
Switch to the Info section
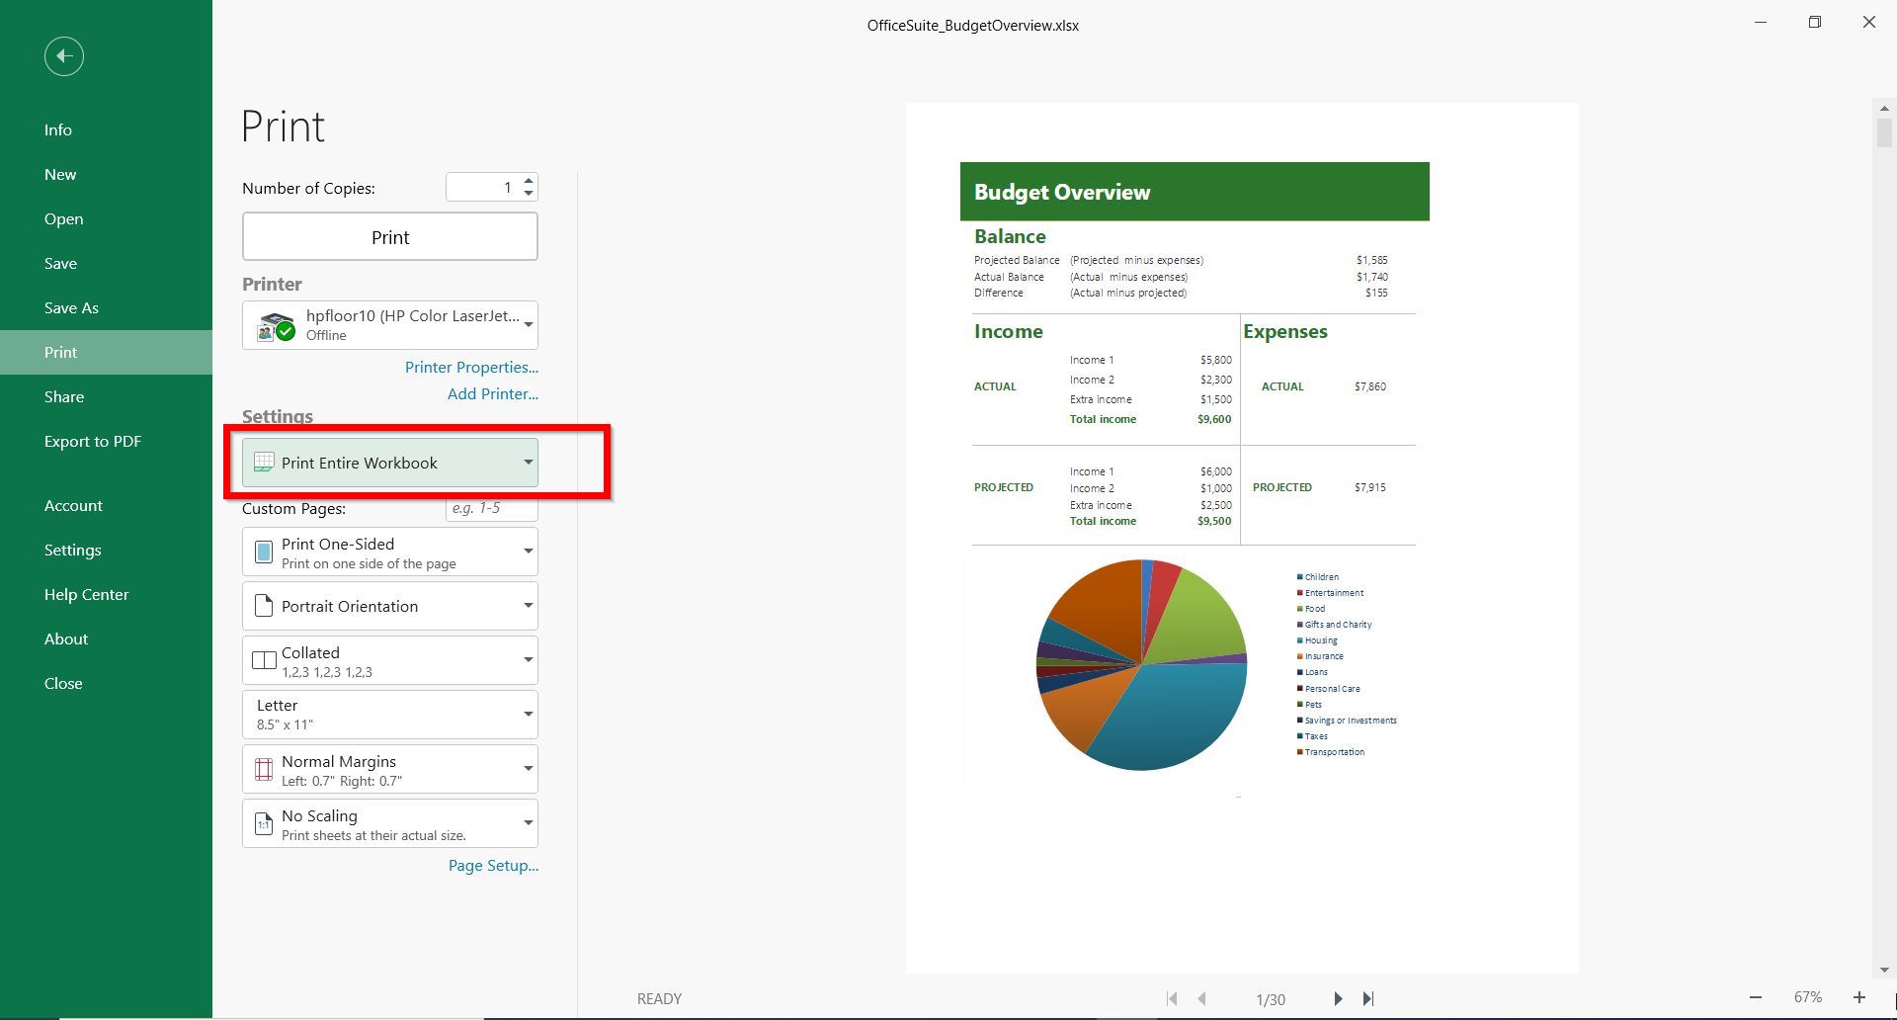57,129
